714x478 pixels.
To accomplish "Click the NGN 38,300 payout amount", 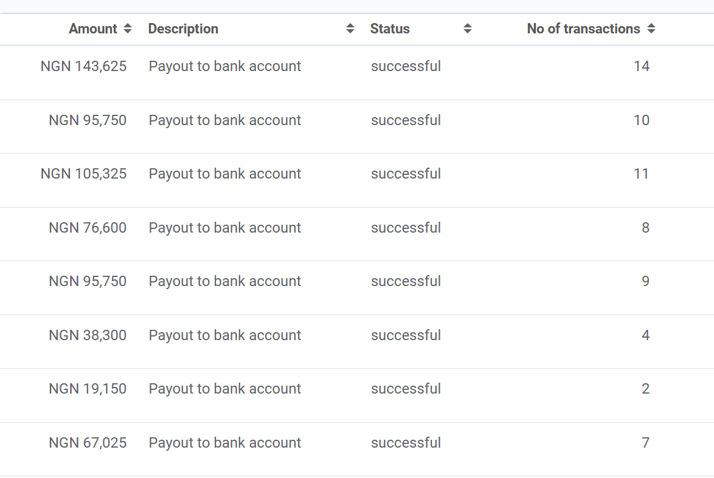I will 88,335.
